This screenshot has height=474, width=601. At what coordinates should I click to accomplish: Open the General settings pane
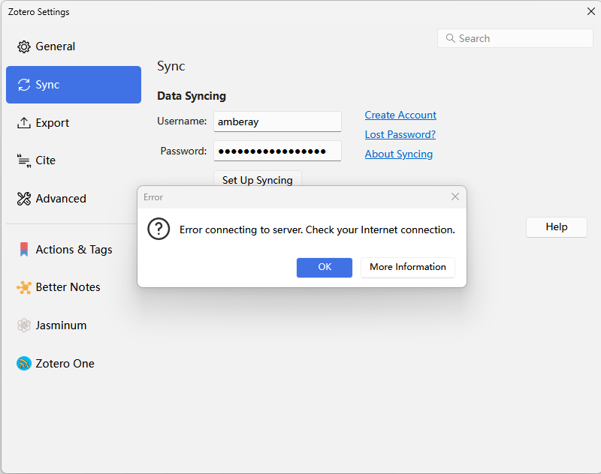tap(74, 46)
